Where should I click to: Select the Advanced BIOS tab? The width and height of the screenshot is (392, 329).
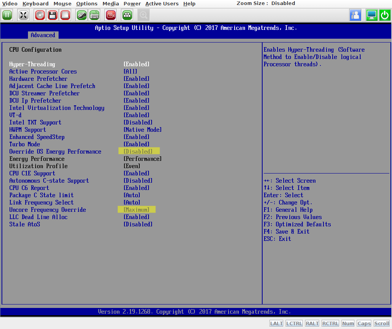pyautogui.click(x=43, y=35)
